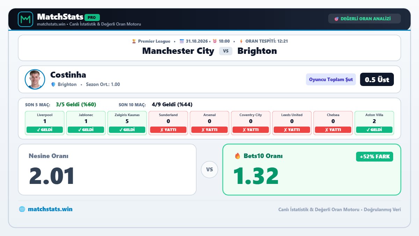Click the shield icon beside Brighton
This screenshot has height=236, width=419.
[53, 84]
